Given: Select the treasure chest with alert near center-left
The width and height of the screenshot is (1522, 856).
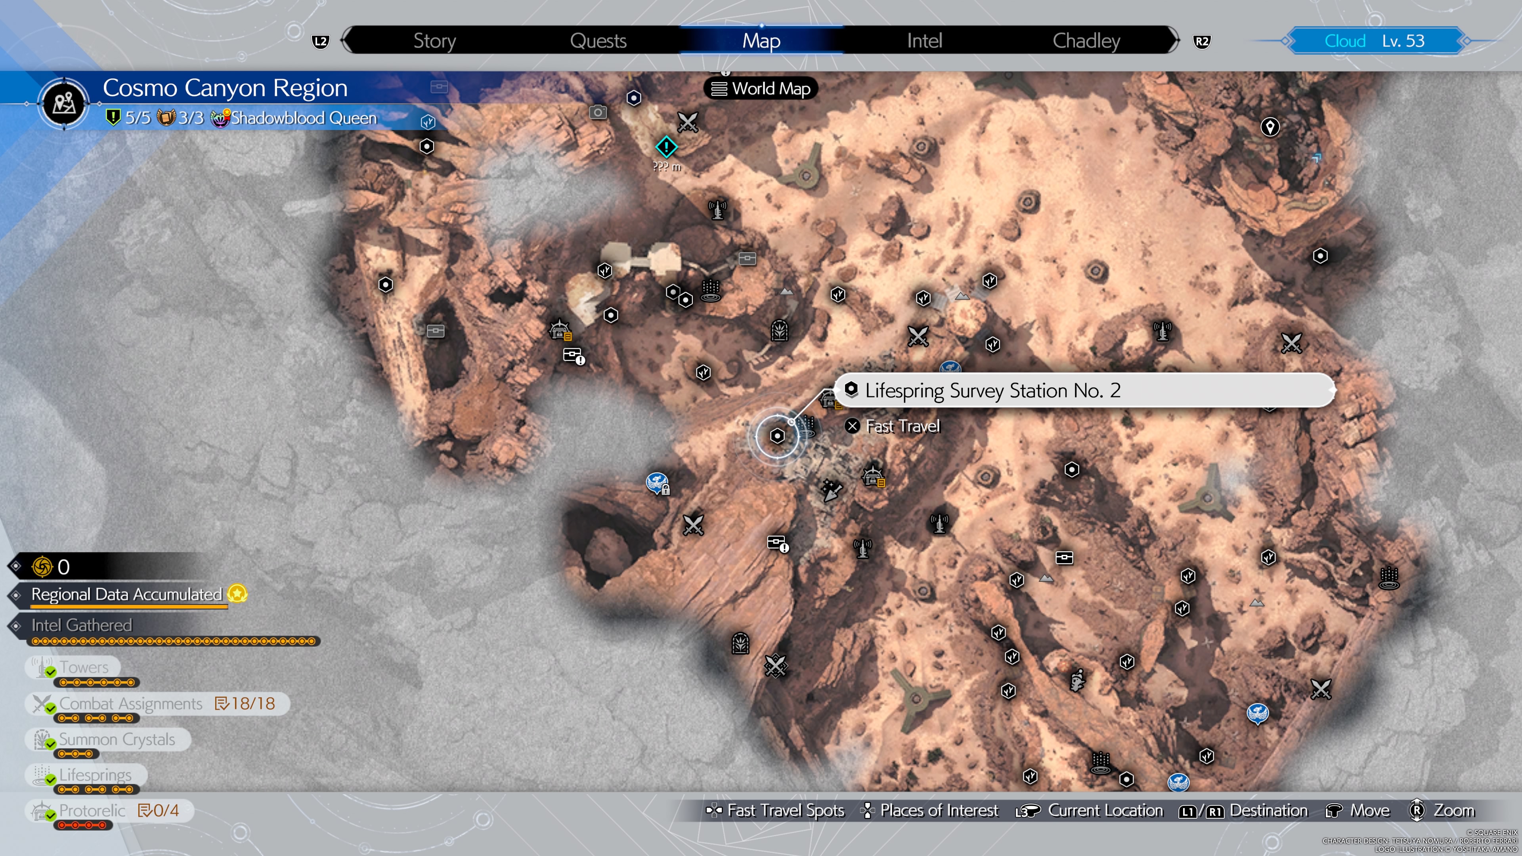Looking at the screenshot, I should [x=573, y=355].
